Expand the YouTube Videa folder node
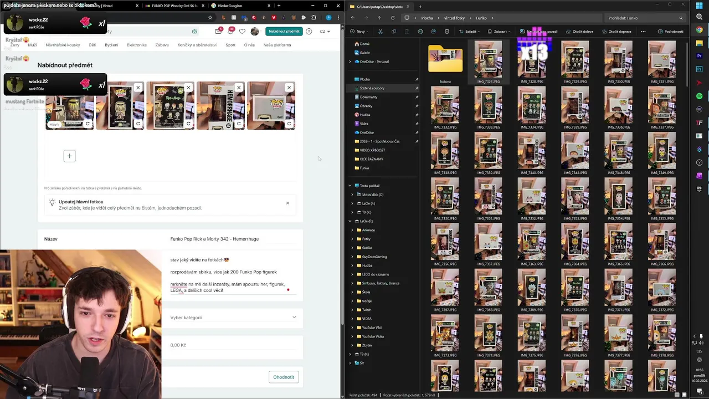Screen dimensions: 709x399 click(352, 336)
